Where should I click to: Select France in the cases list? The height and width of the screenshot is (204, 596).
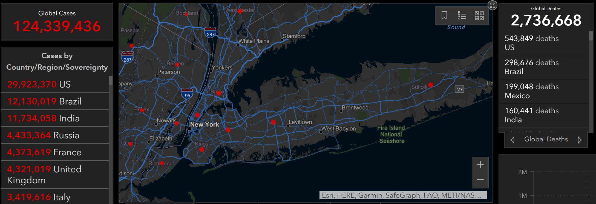tap(55, 152)
